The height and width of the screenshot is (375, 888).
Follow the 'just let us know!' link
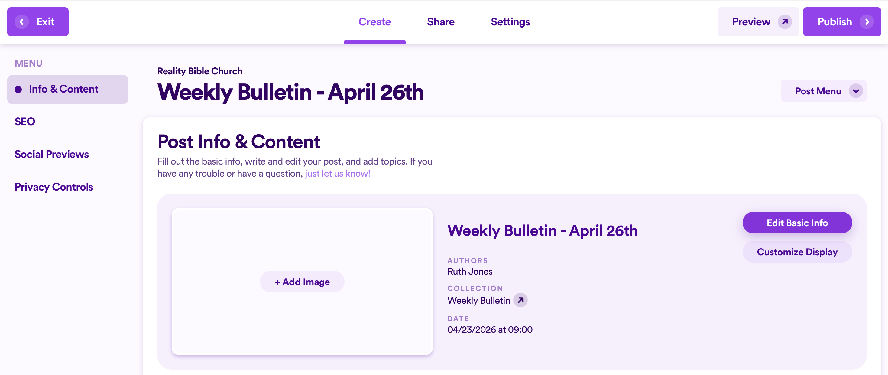coord(337,174)
